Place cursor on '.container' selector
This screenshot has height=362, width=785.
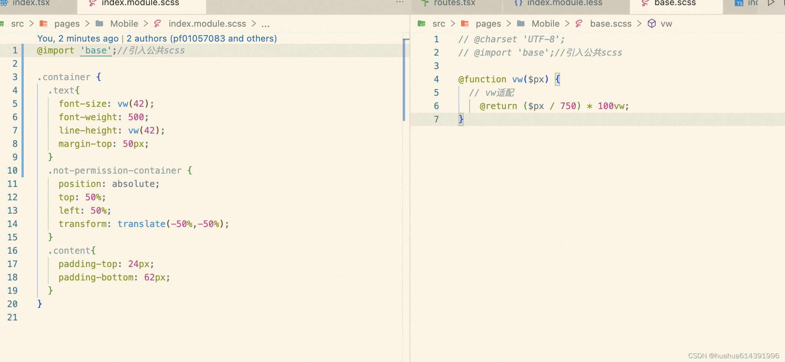tap(64, 77)
